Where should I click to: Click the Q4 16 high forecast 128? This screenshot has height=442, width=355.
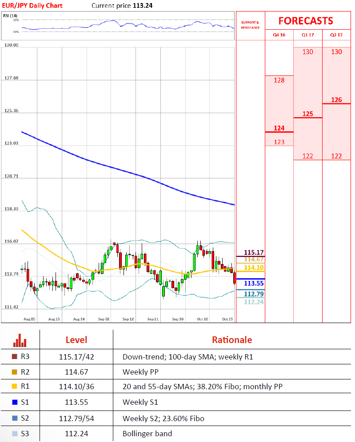click(x=279, y=80)
